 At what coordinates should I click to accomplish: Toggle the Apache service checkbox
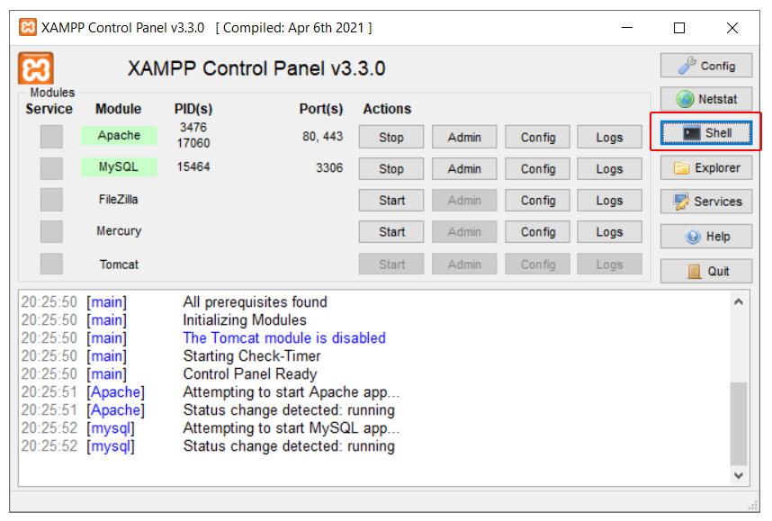tap(51, 137)
